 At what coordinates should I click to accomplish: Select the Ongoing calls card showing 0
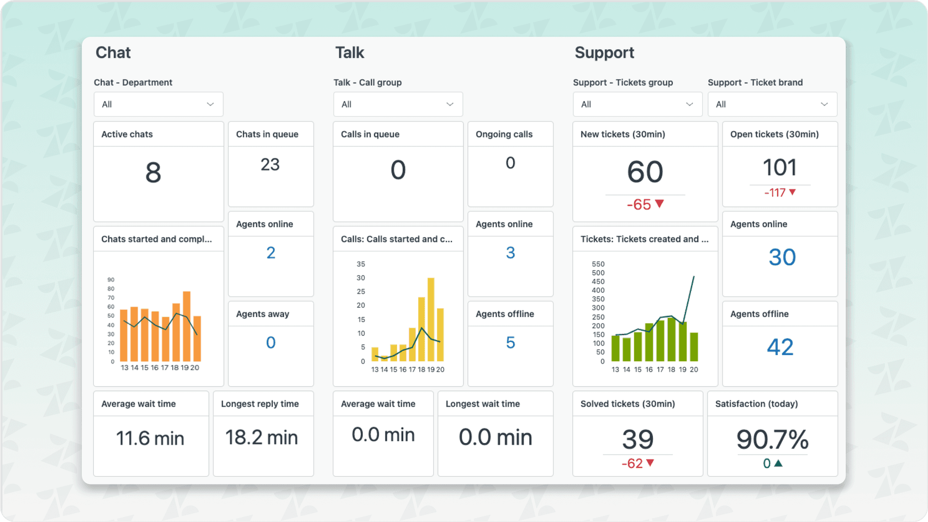[x=509, y=163]
